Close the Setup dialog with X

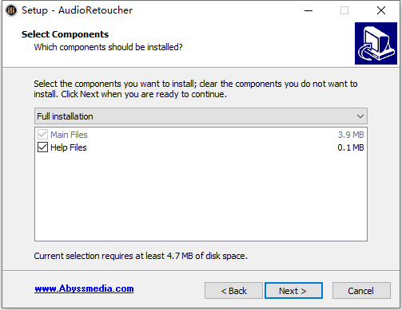pos(381,10)
